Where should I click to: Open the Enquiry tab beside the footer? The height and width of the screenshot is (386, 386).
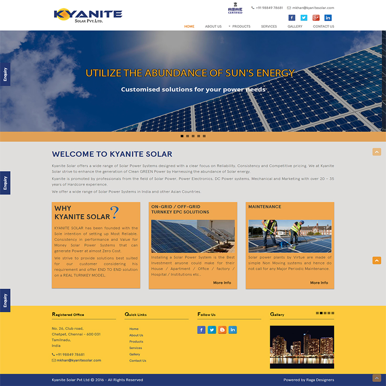pos(5,300)
